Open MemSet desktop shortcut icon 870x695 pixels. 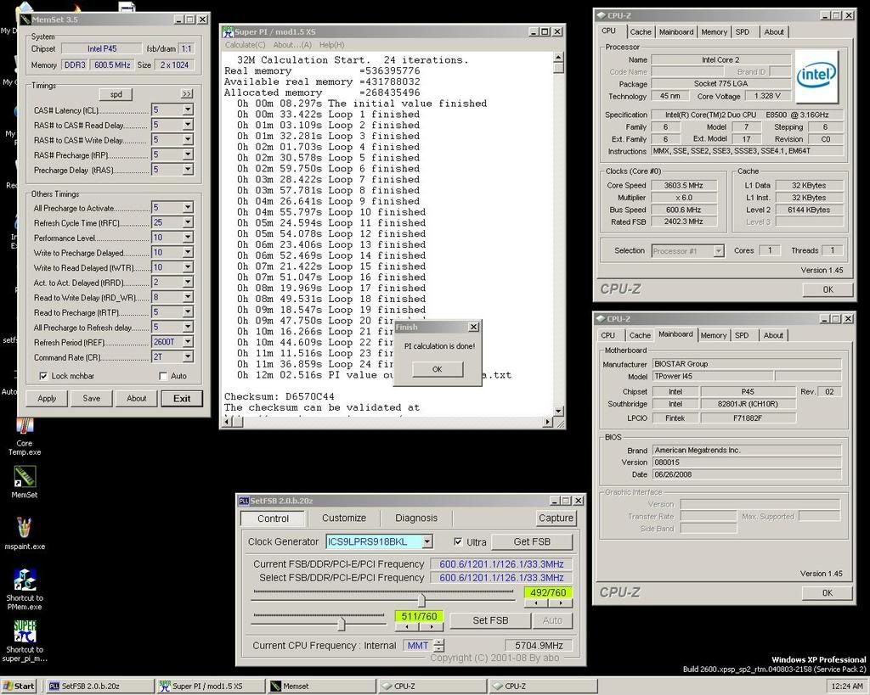pyautogui.click(x=25, y=476)
